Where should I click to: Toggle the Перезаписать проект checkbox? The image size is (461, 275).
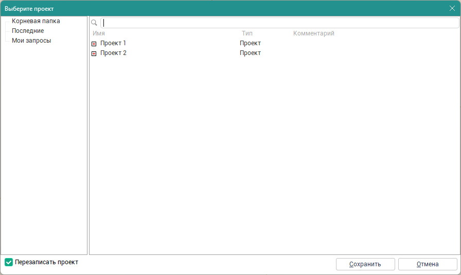click(x=9, y=262)
